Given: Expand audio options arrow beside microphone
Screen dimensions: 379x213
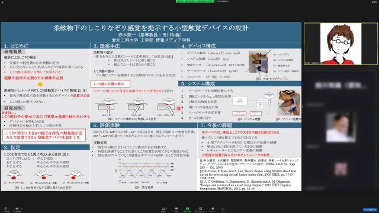Looking at the screenshot, I should [x=9, y=208].
